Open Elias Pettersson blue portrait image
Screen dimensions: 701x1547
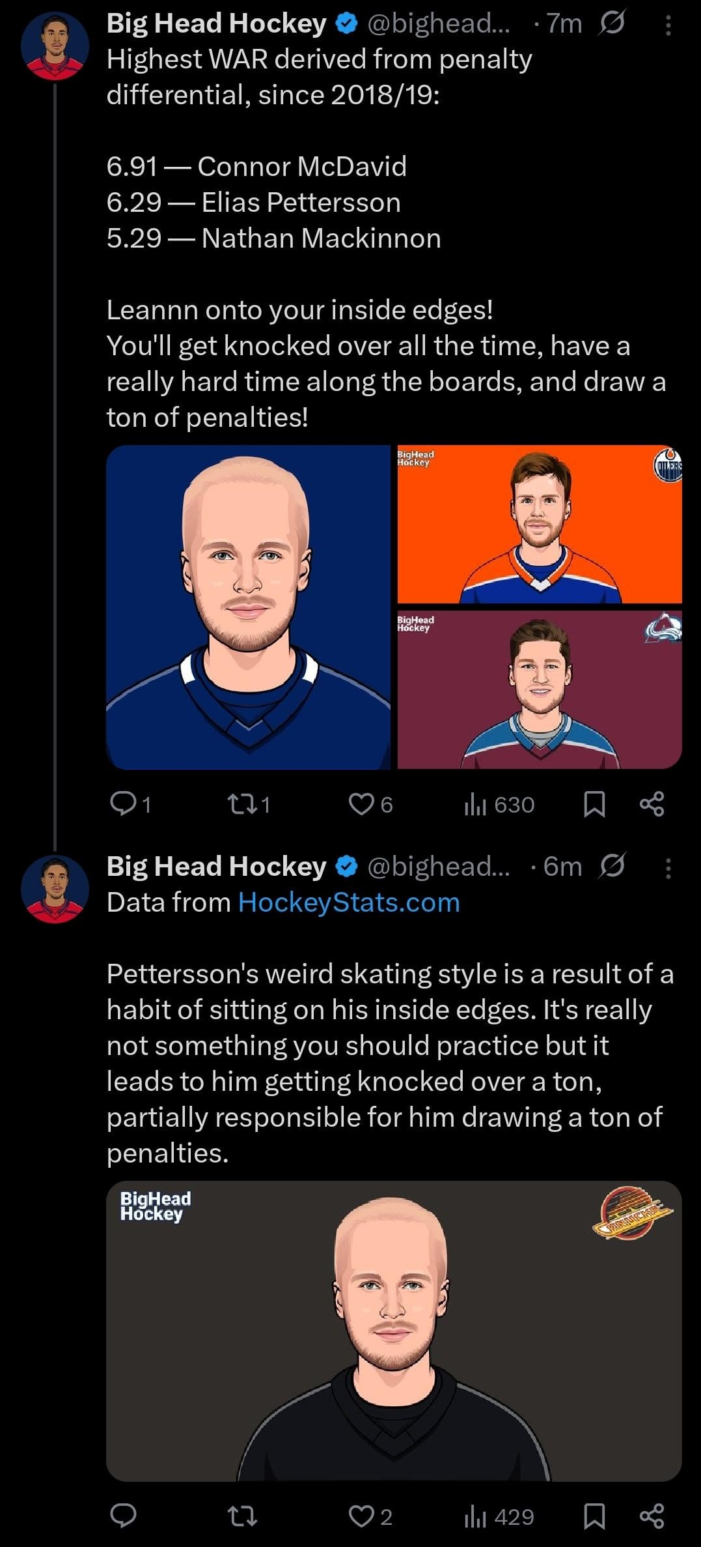coord(248,607)
